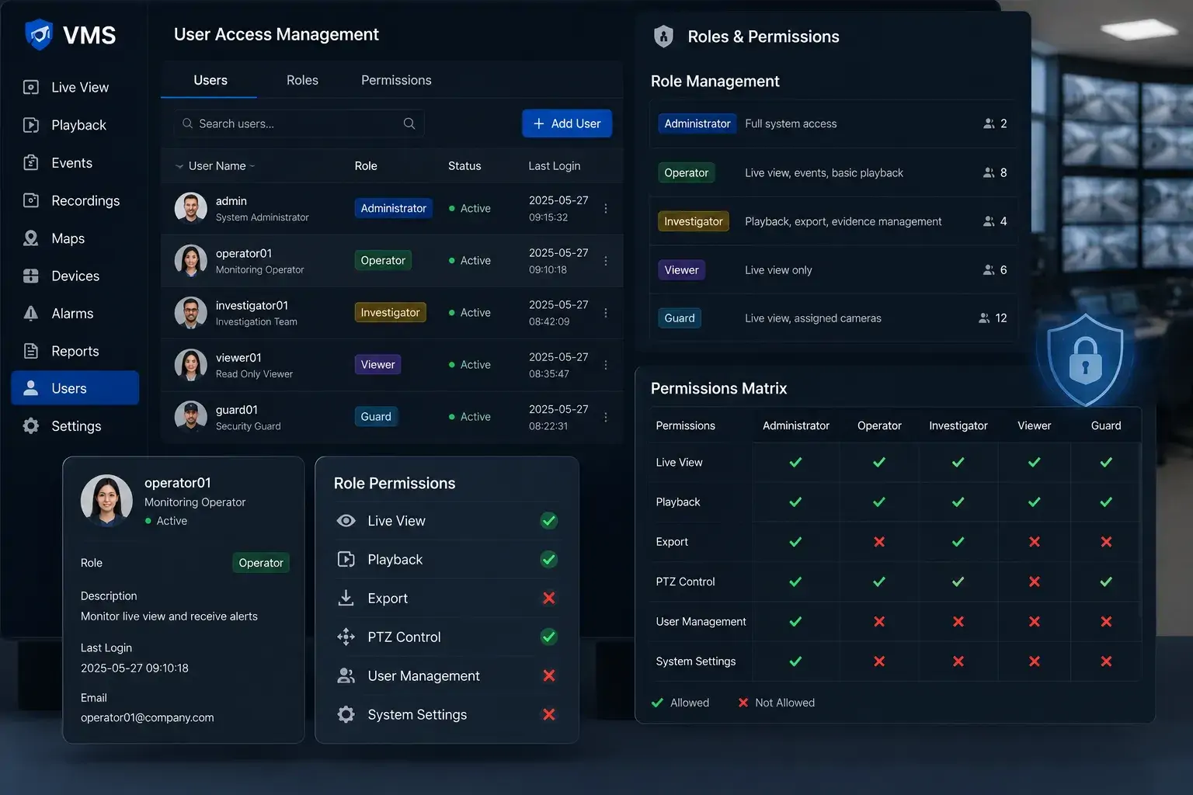
Task: Select Users in the sidebar
Action: 75,388
